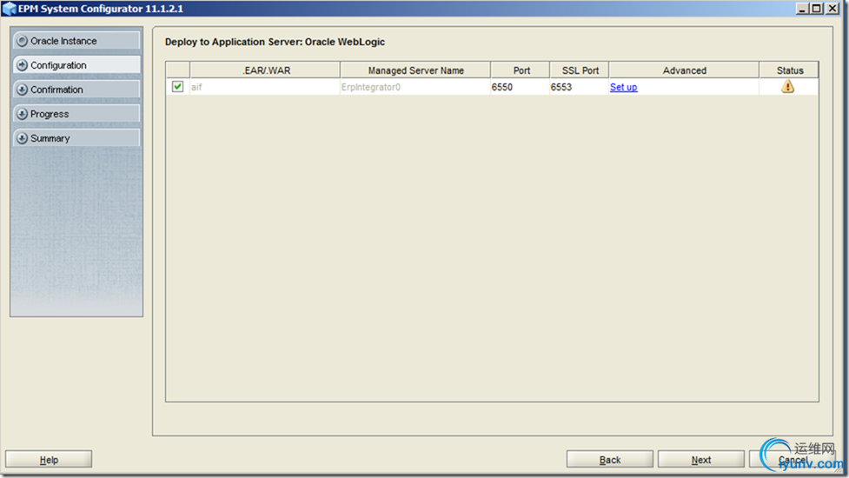
Task: Click the Progress step icon
Action: [23, 114]
